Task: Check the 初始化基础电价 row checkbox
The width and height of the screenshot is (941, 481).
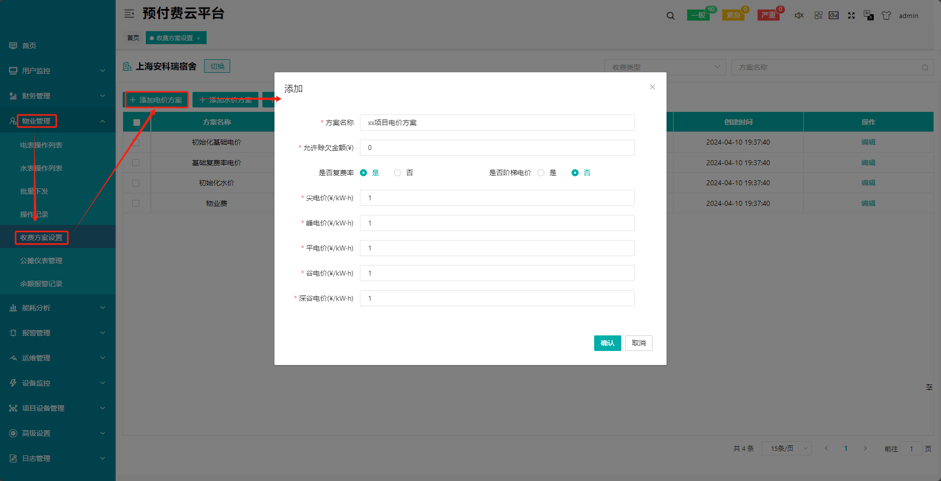Action: click(136, 143)
